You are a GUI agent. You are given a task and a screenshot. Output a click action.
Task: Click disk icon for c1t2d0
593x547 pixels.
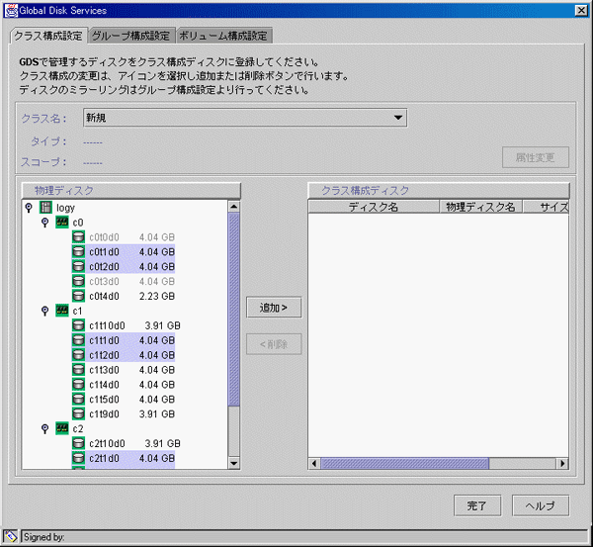click(x=78, y=355)
